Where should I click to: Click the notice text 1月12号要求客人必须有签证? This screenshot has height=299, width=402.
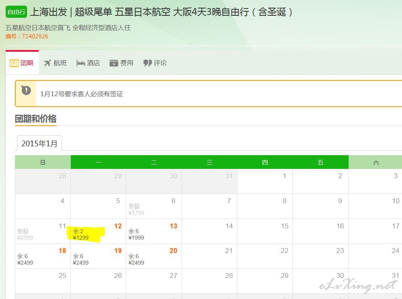(x=82, y=94)
